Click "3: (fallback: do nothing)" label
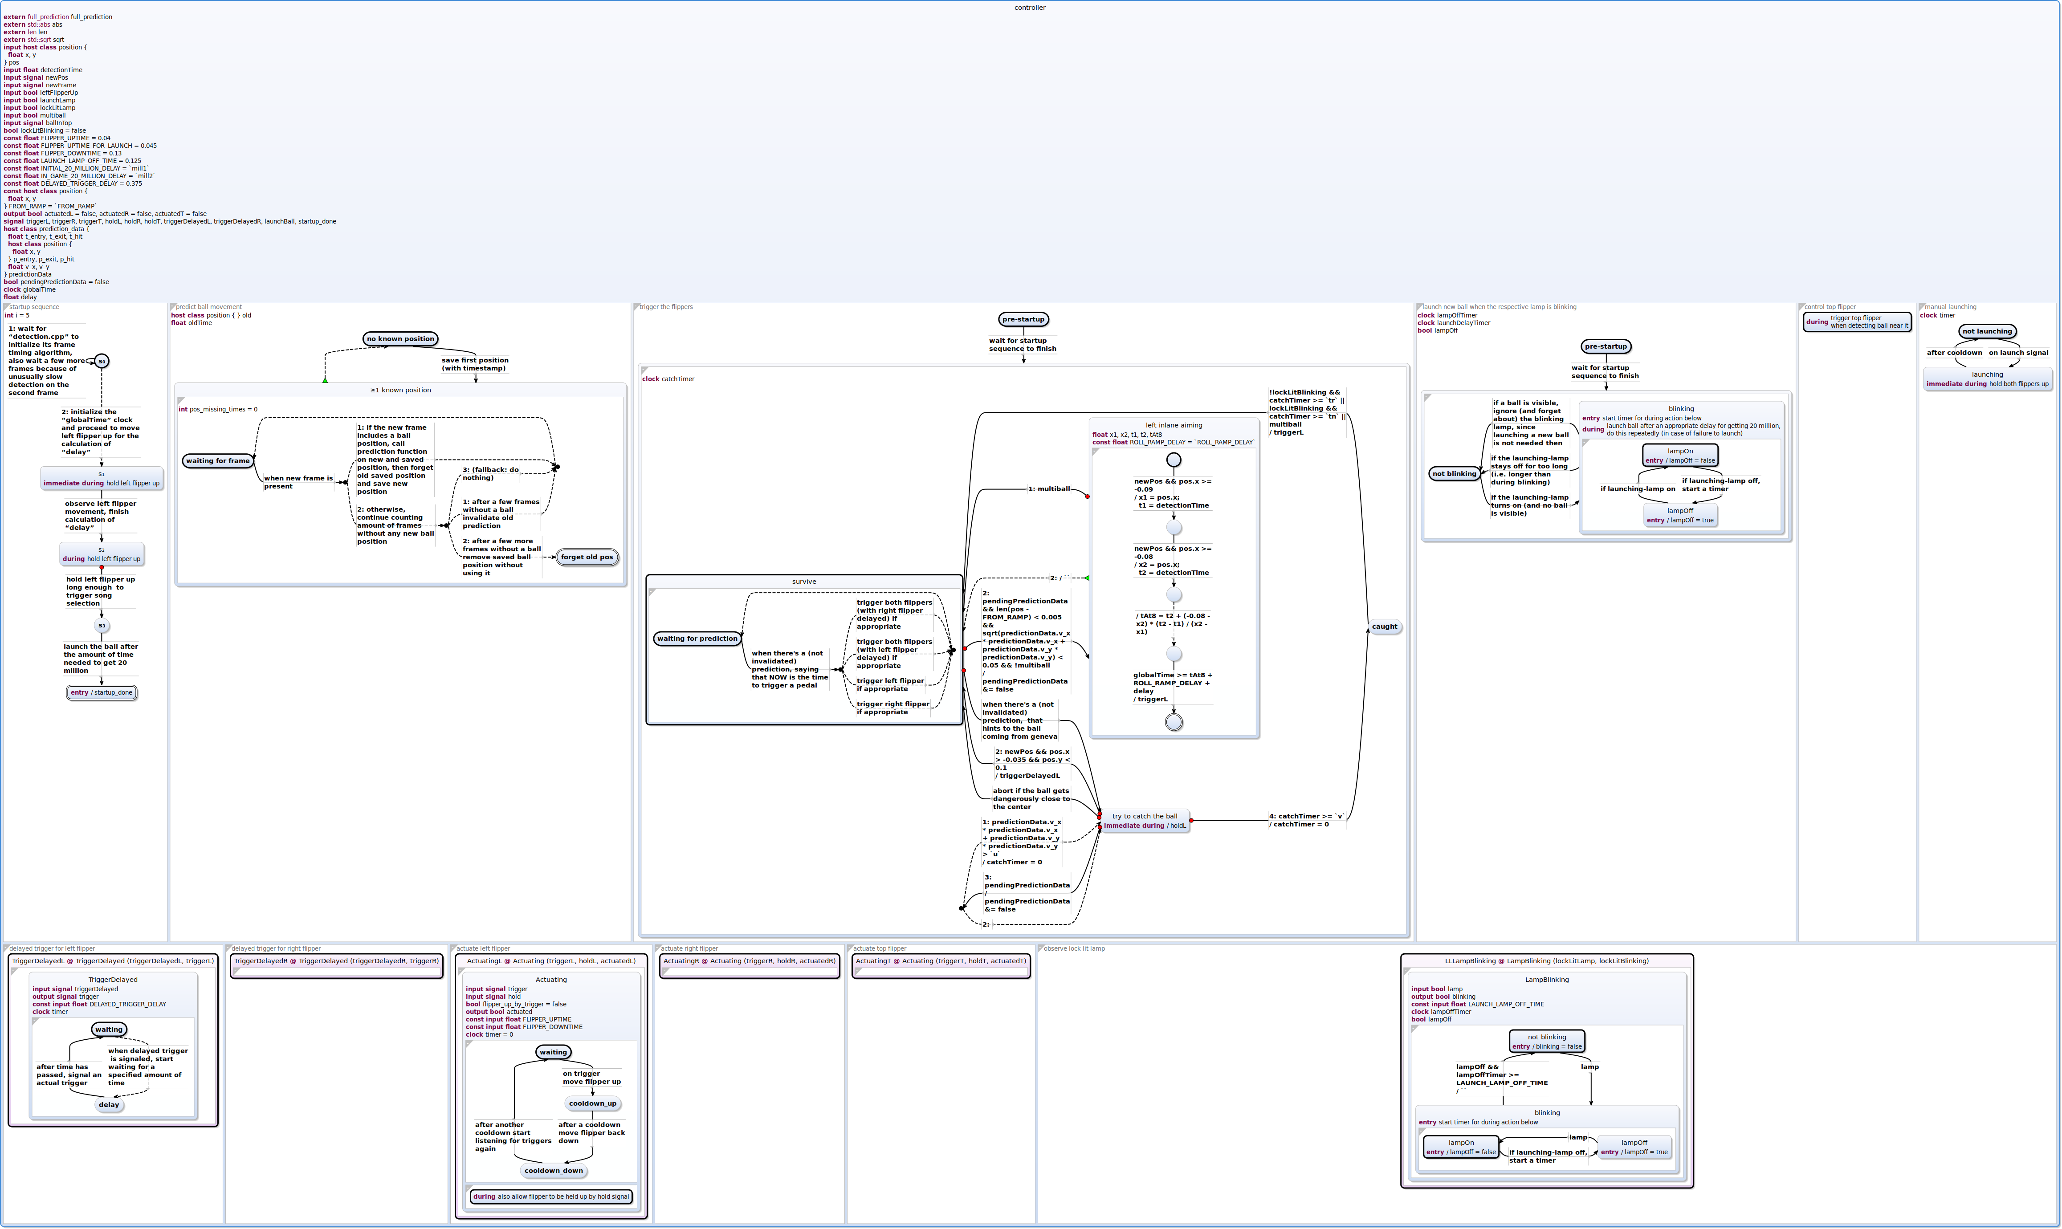 (x=491, y=474)
